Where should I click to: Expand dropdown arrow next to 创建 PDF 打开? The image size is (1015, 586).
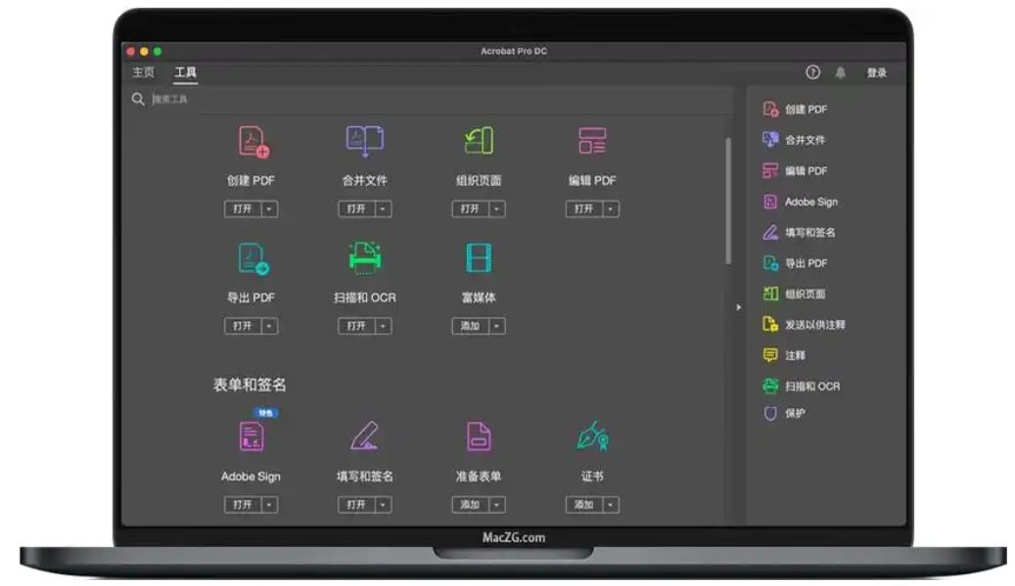(x=269, y=209)
